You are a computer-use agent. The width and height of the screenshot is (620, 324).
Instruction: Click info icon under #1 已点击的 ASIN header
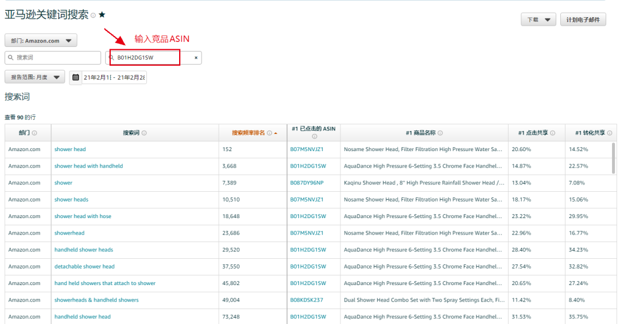click(314, 137)
